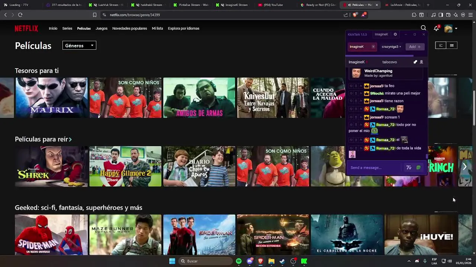Viewport: 476px width, 267px height.
Task: Open Brave VPN shield icon
Action: click(463, 15)
